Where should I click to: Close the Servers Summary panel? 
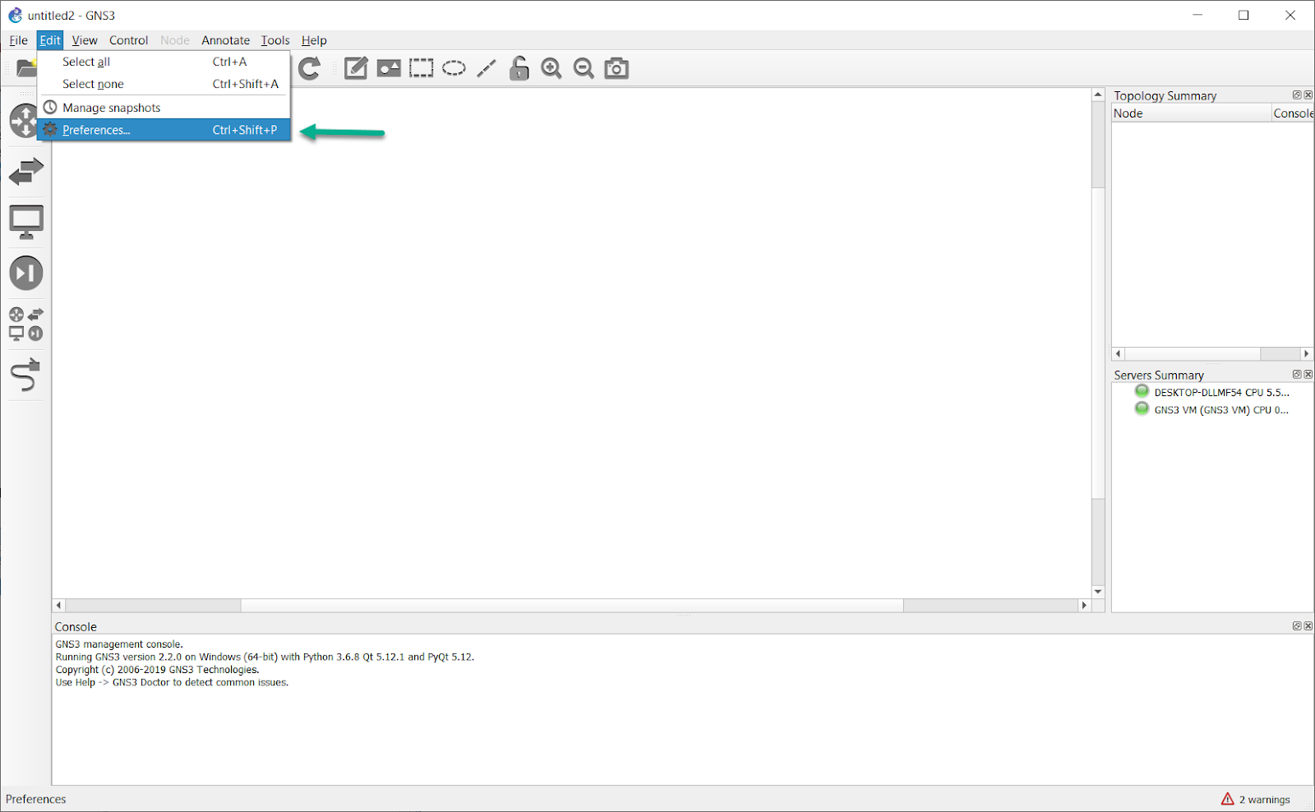click(x=1308, y=374)
